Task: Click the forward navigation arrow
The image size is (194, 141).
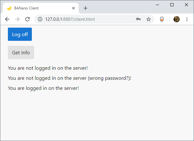Action: point(17,19)
